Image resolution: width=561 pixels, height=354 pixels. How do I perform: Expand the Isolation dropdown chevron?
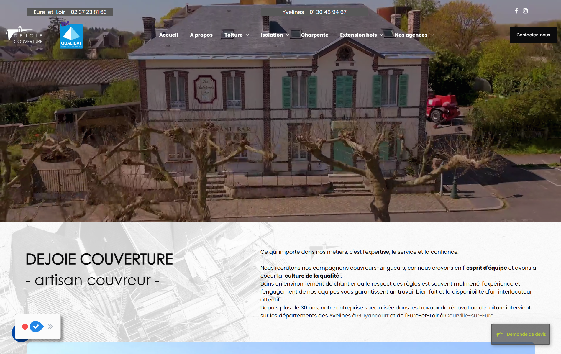[x=288, y=35]
